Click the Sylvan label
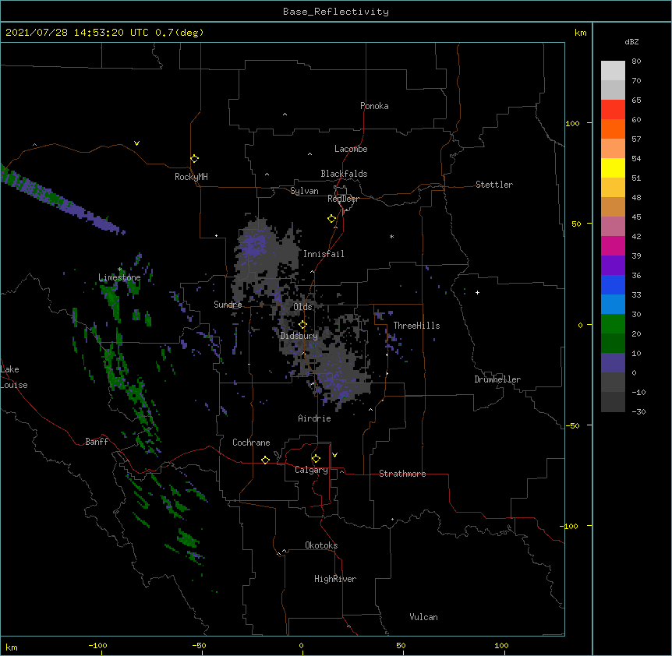The height and width of the screenshot is (656, 672). 304,191
